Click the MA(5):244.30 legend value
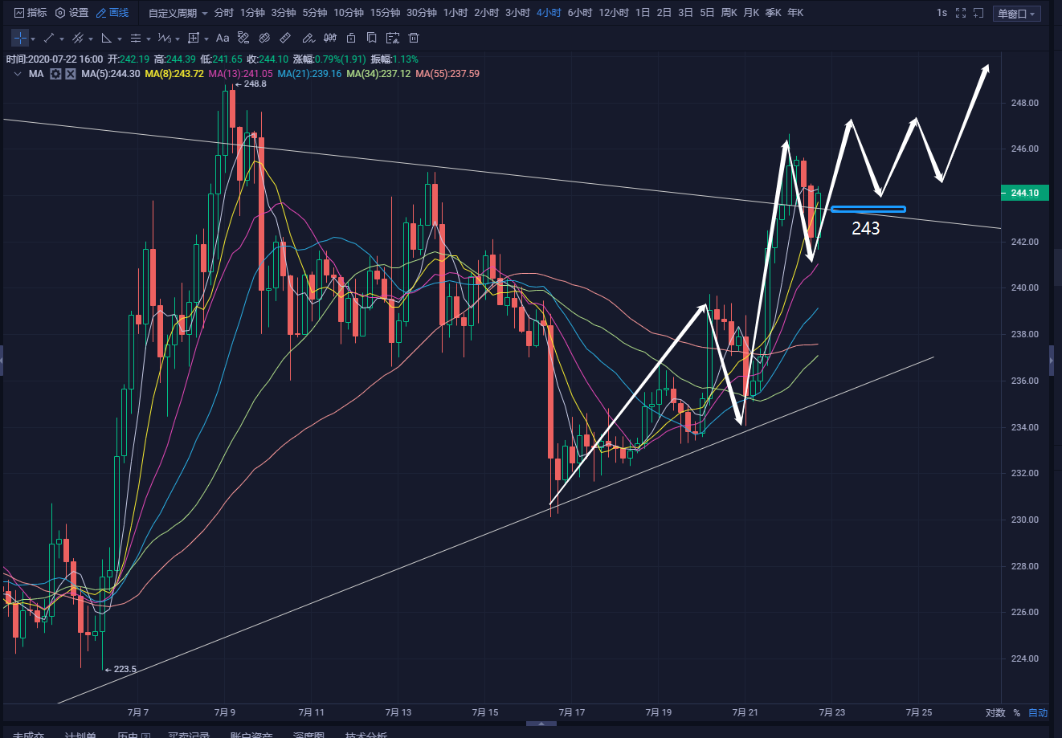This screenshot has width=1062, height=738. point(111,74)
